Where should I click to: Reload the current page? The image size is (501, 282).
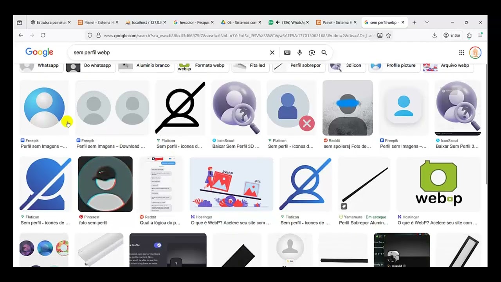click(43, 35)
